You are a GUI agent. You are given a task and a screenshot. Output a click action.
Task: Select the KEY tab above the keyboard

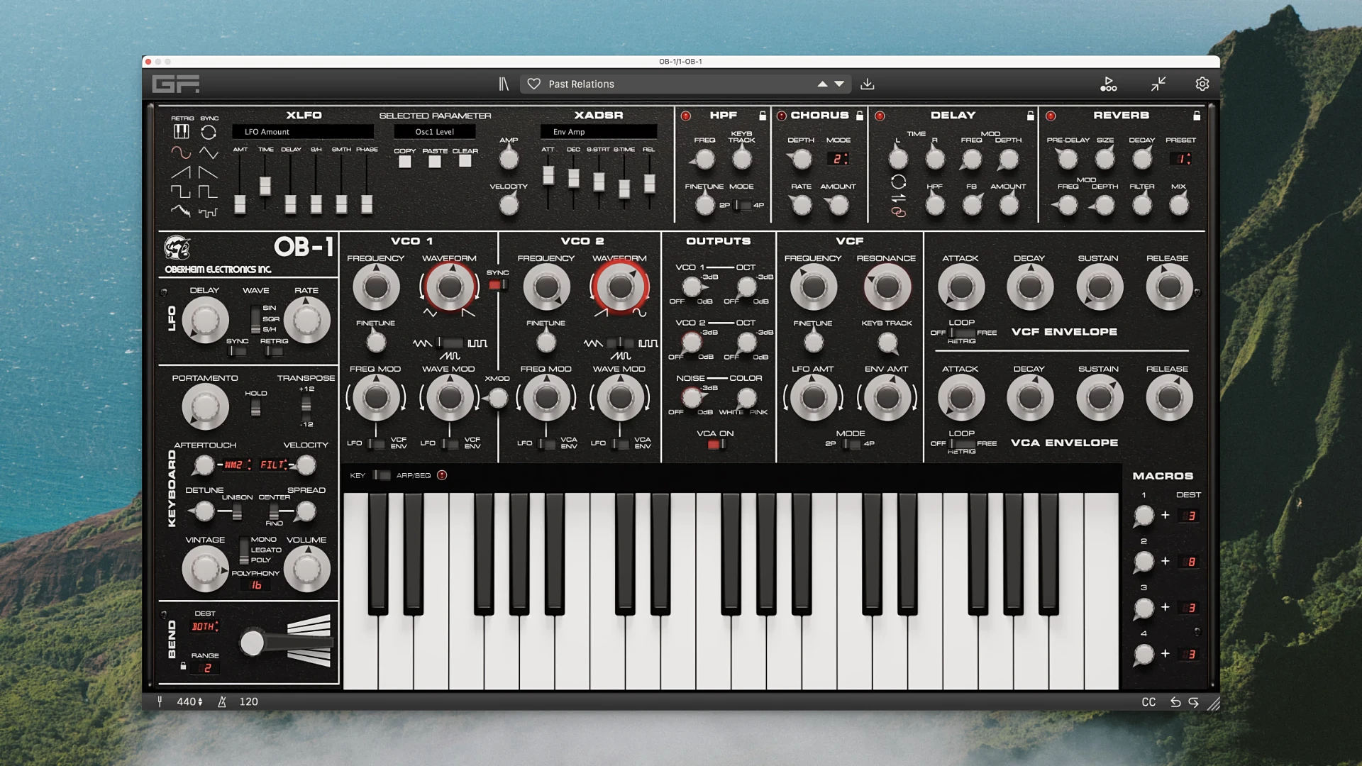(358, 475)
